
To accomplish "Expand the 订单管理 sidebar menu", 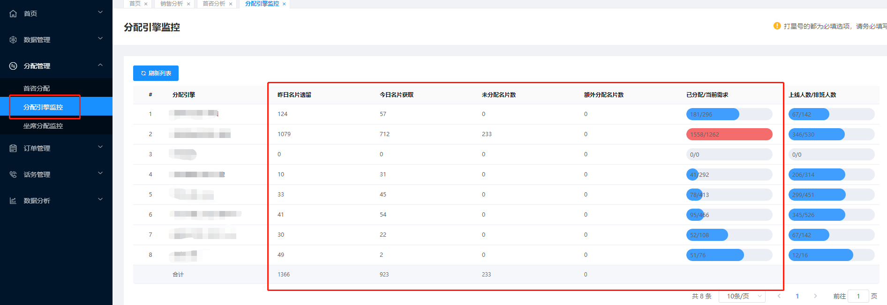I will click(x=100, y=147).
